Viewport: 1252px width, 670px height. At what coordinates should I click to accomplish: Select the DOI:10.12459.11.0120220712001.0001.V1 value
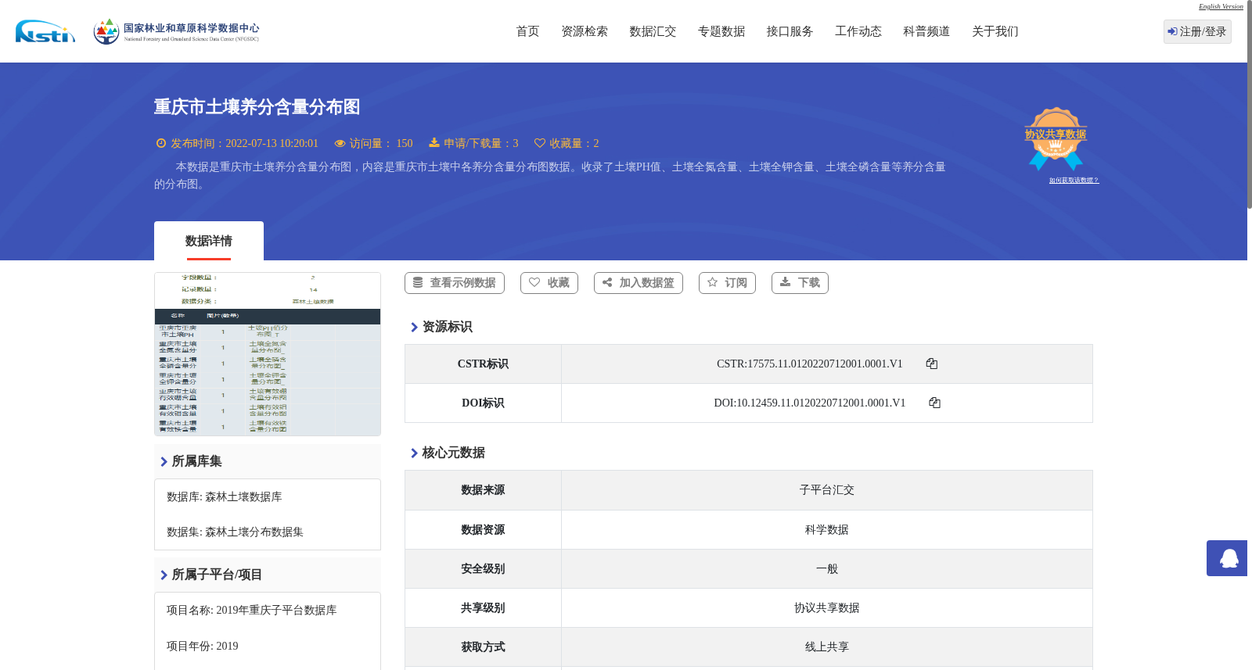point(810,403)
